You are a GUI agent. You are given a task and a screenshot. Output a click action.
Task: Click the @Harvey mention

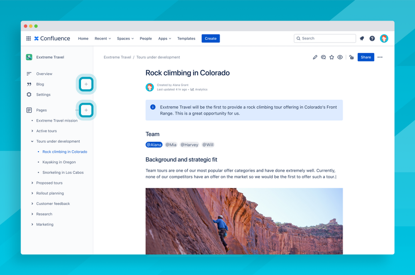[189, 145]
